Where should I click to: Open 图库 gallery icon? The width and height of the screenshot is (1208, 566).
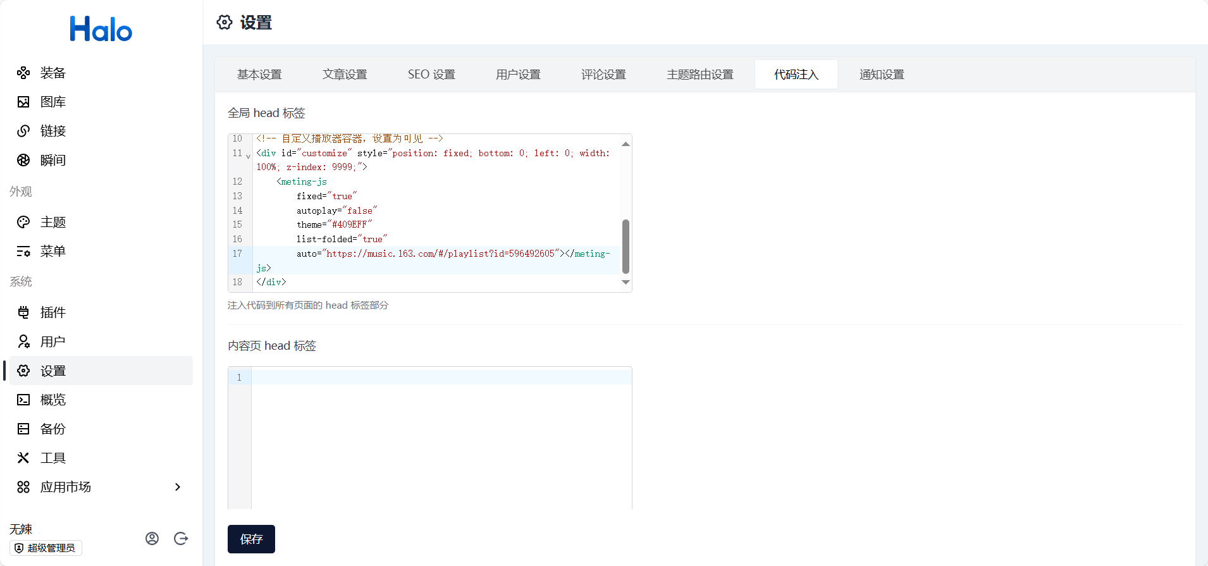[x=23, y=102]
